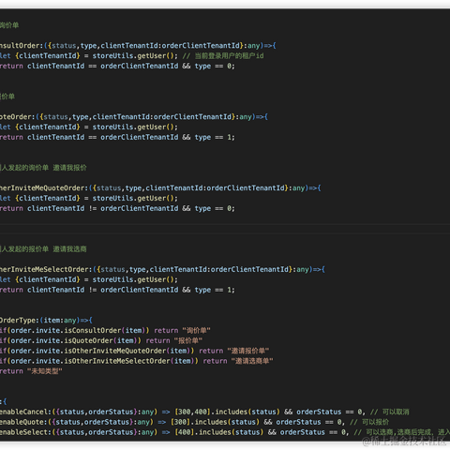This screenshot has height=450, width=450.
Task: Click the 'herInviteMeSelectOrder:({status' declaration line
Action: (162, 269)
